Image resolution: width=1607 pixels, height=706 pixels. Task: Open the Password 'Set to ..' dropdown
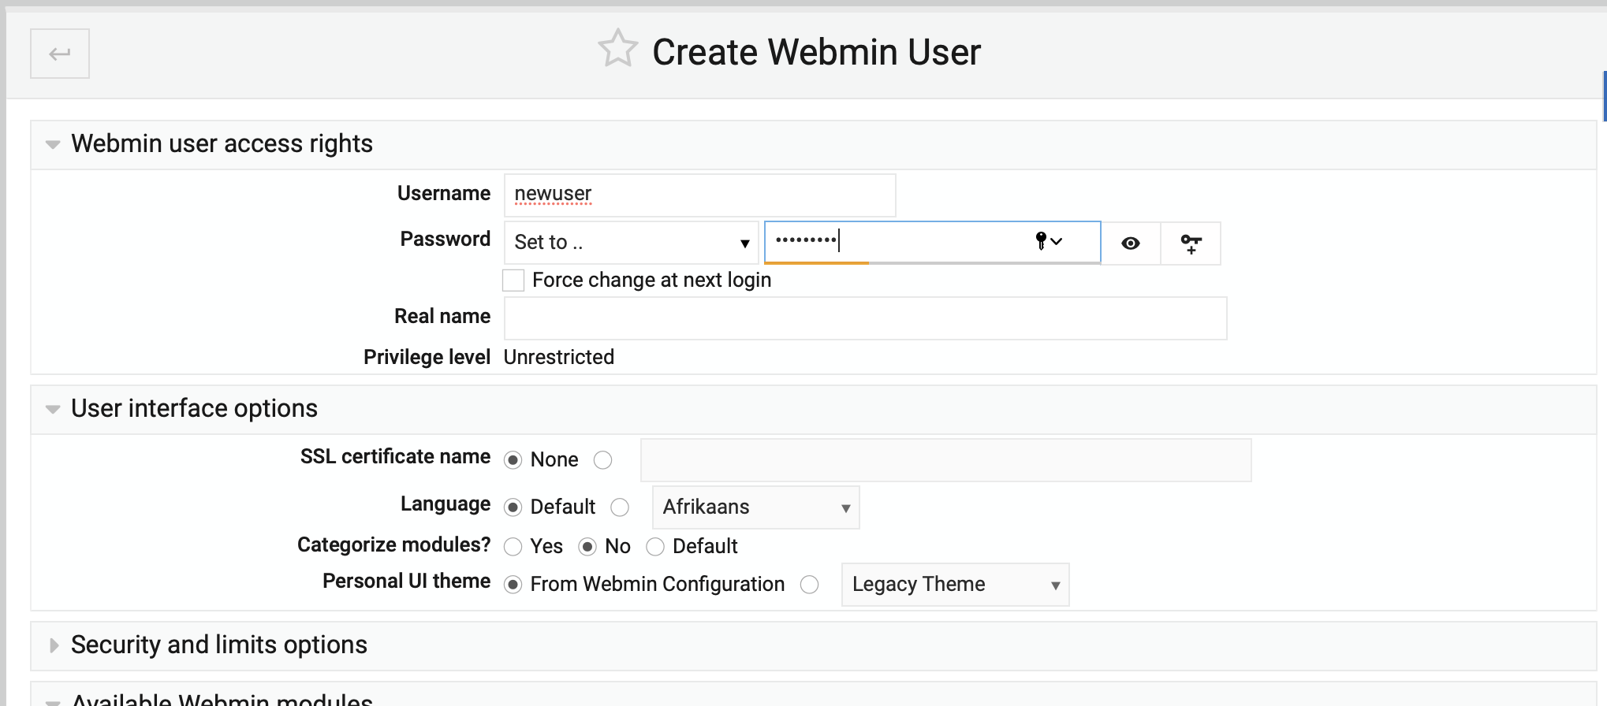point(631,243)
